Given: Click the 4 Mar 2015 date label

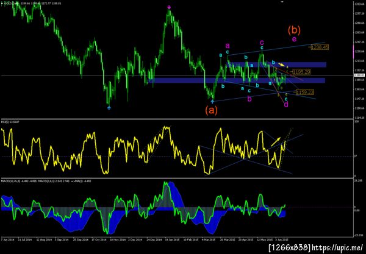Looking at the screenshot, I should [x=208, y=239].
